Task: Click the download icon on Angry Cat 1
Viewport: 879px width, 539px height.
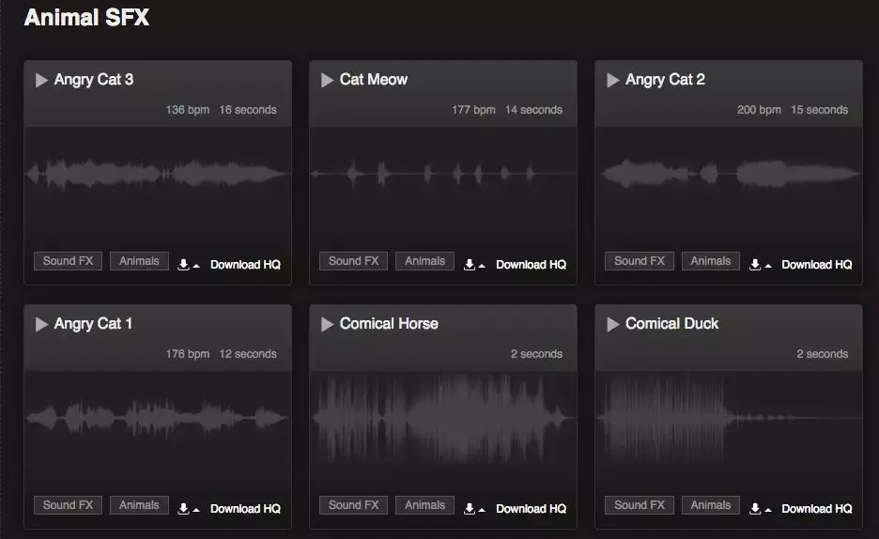Action: [x=183, y=509]
